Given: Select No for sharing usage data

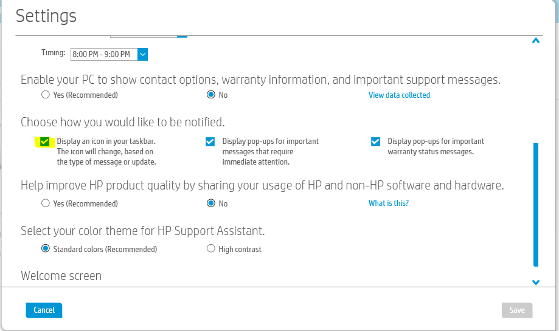Looking at the screenshot, I should (x=211, y=203).
